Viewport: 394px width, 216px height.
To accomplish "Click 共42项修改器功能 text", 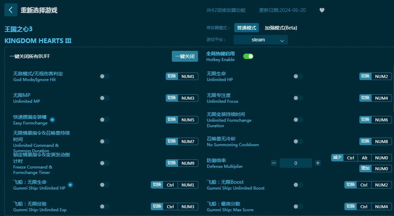I will coord(226,10).
